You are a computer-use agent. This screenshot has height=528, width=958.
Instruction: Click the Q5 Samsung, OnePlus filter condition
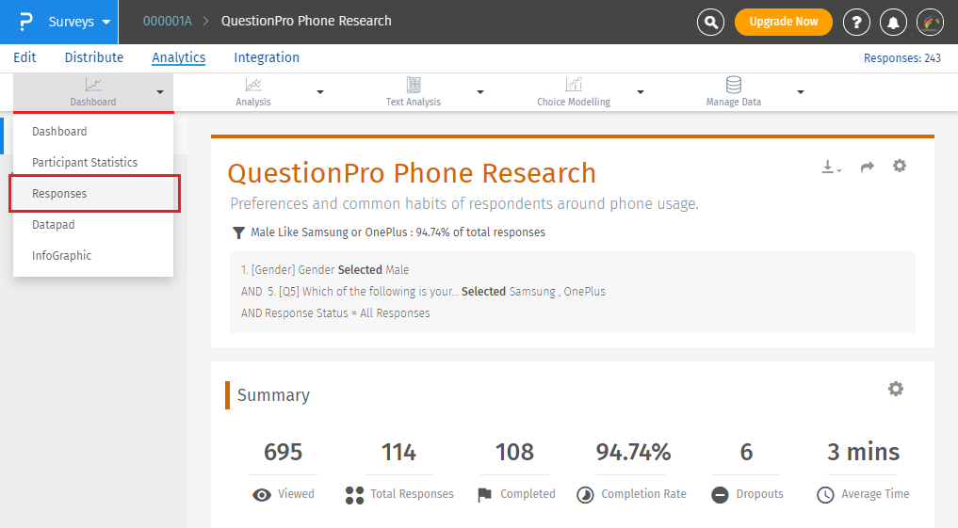coord(423,292)
